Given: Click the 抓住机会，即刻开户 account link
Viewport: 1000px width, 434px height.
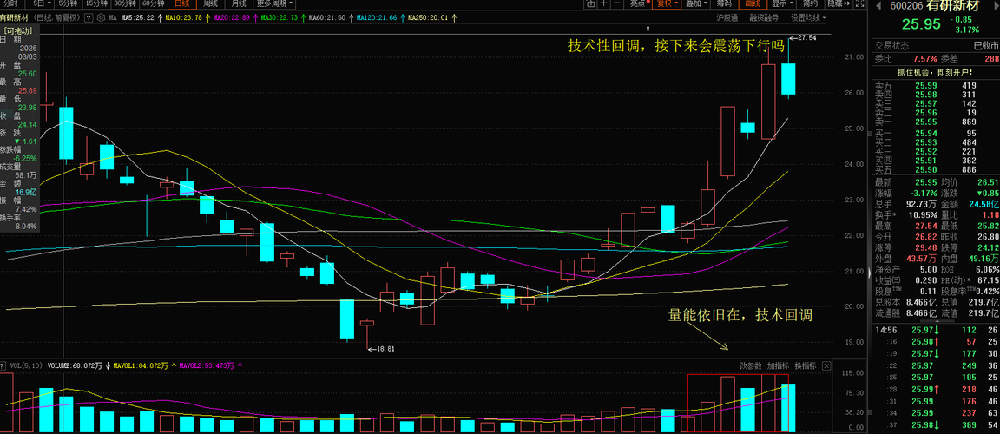Looking at the screenshot, I should coord(937,72).
